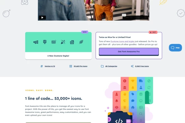This screenshot has width=185, height=123.
Task: Browse the 68 Categories link
Action: [111, 66]
